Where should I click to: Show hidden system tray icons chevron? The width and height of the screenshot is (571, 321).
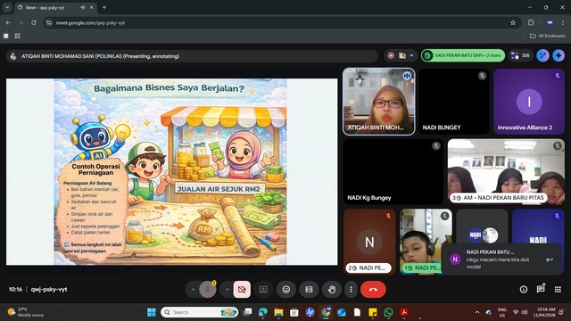pyautogui.click(x=477, y=312)
